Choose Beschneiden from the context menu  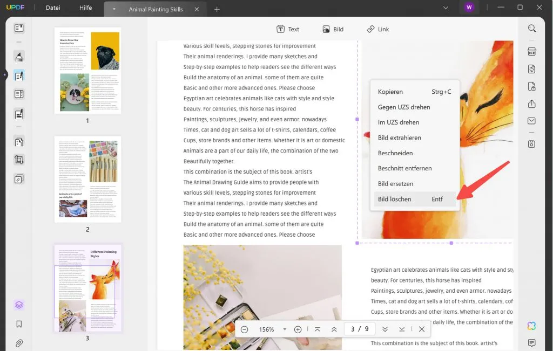pos(414,153)
